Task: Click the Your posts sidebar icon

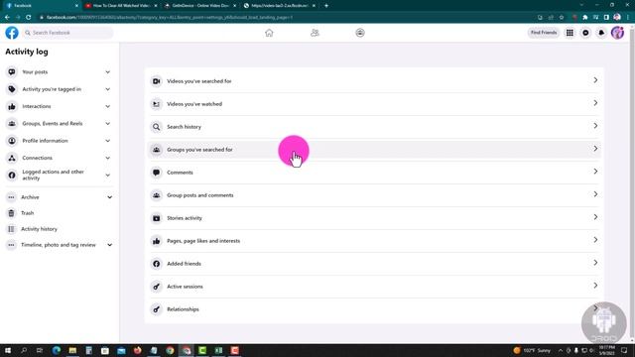Action: point(12,72)
